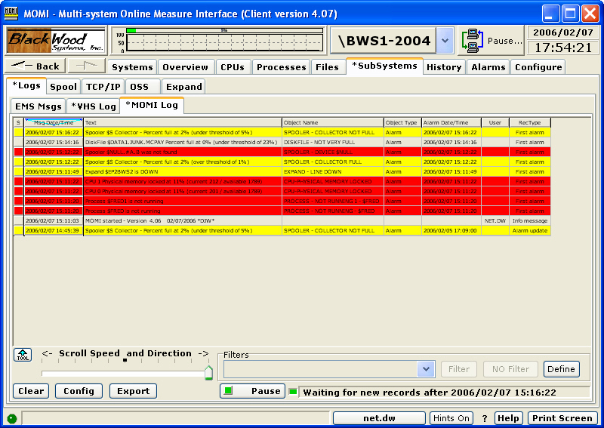Click the network computers connection icon
The image size is (604, 428).
click(473, 41)
